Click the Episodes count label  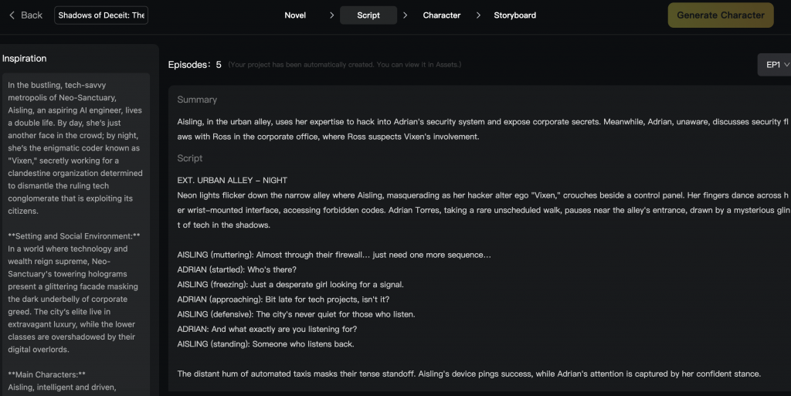pos(195,65)
